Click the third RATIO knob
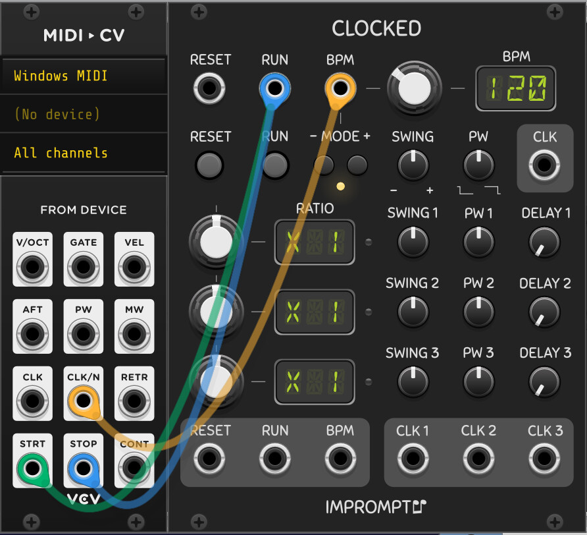The height and width of the screenshot is (535, 587). (x=216, y=381)
